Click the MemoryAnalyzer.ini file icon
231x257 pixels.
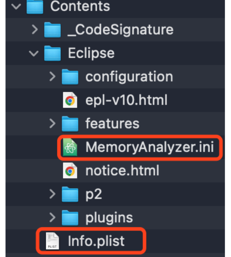(70, 147)
